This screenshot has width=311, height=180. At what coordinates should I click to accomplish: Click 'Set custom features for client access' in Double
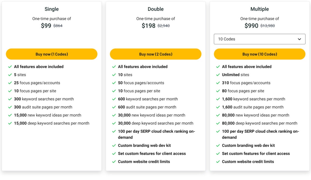[x=152, y=154]
